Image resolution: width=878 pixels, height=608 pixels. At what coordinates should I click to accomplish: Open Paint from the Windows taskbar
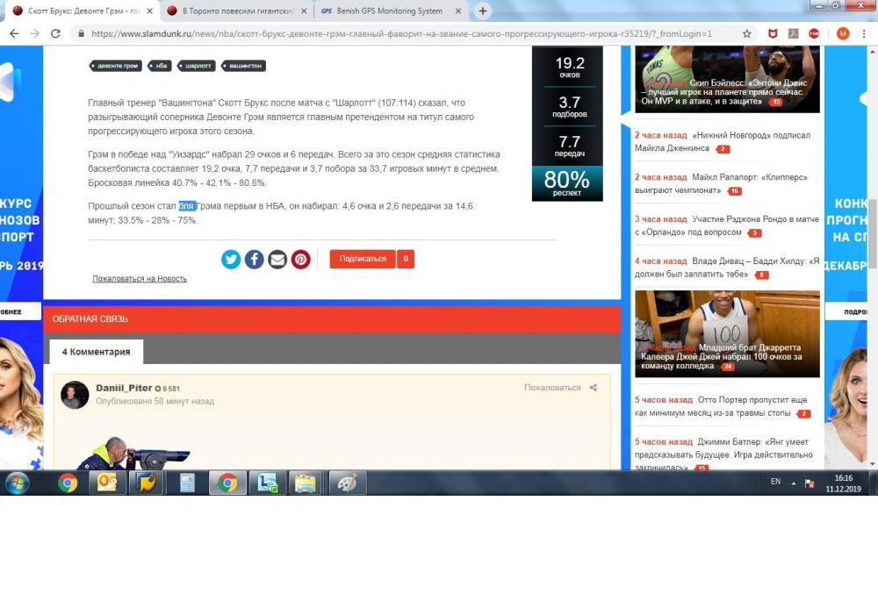coord(348,483)
